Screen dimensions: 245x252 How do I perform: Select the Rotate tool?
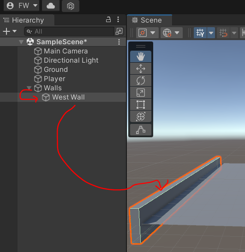[x=141, y=81]
